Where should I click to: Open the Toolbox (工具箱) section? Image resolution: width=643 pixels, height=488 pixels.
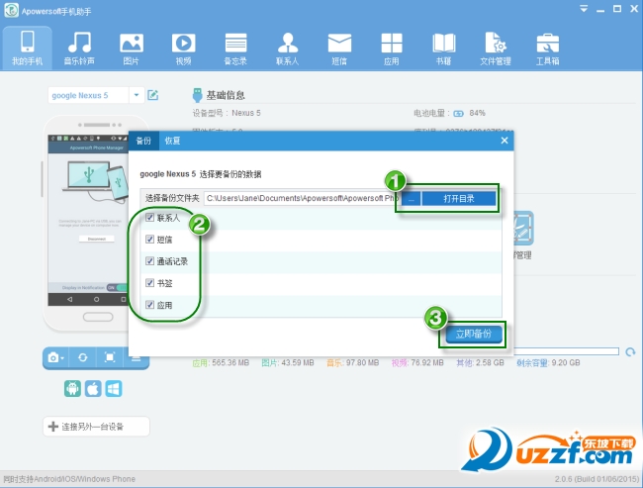point(547,49)
